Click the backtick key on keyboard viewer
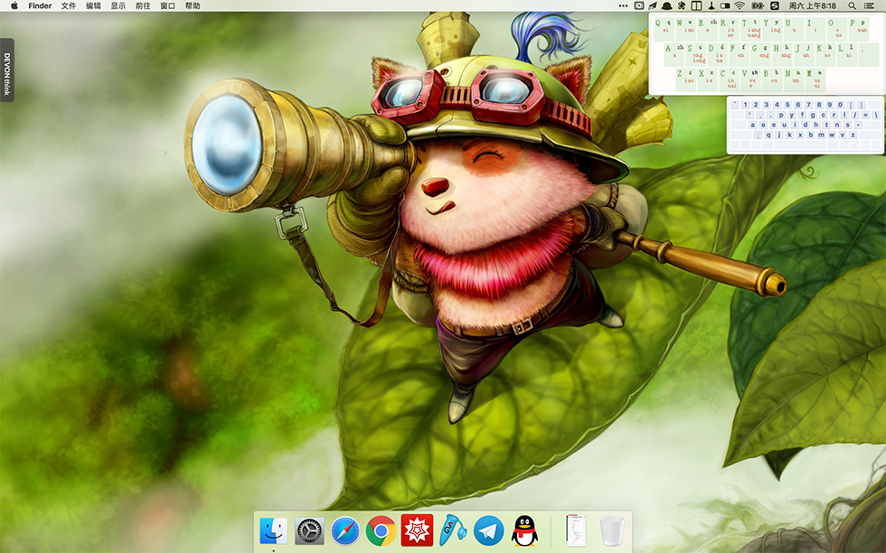The height and width of the screenshot is (553, 886). click(x=734, y=105)
